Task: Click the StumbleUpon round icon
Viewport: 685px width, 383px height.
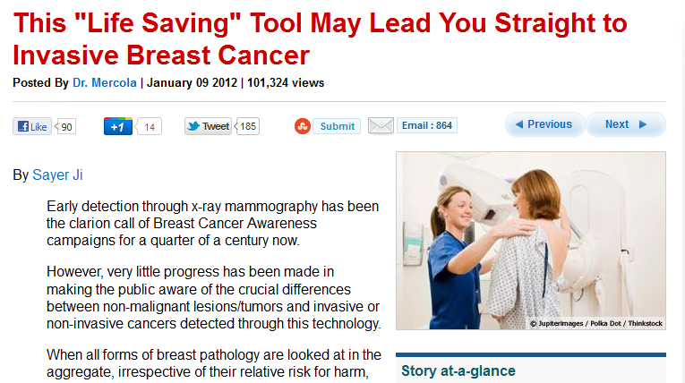Action: click(303, 126)
